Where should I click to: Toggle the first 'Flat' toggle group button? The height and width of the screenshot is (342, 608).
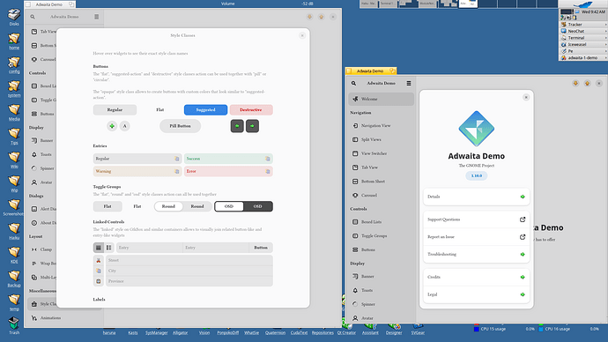108,206
